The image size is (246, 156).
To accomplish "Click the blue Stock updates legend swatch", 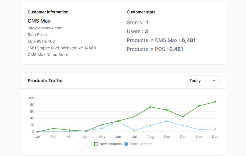I will click(x=126, y=144).
